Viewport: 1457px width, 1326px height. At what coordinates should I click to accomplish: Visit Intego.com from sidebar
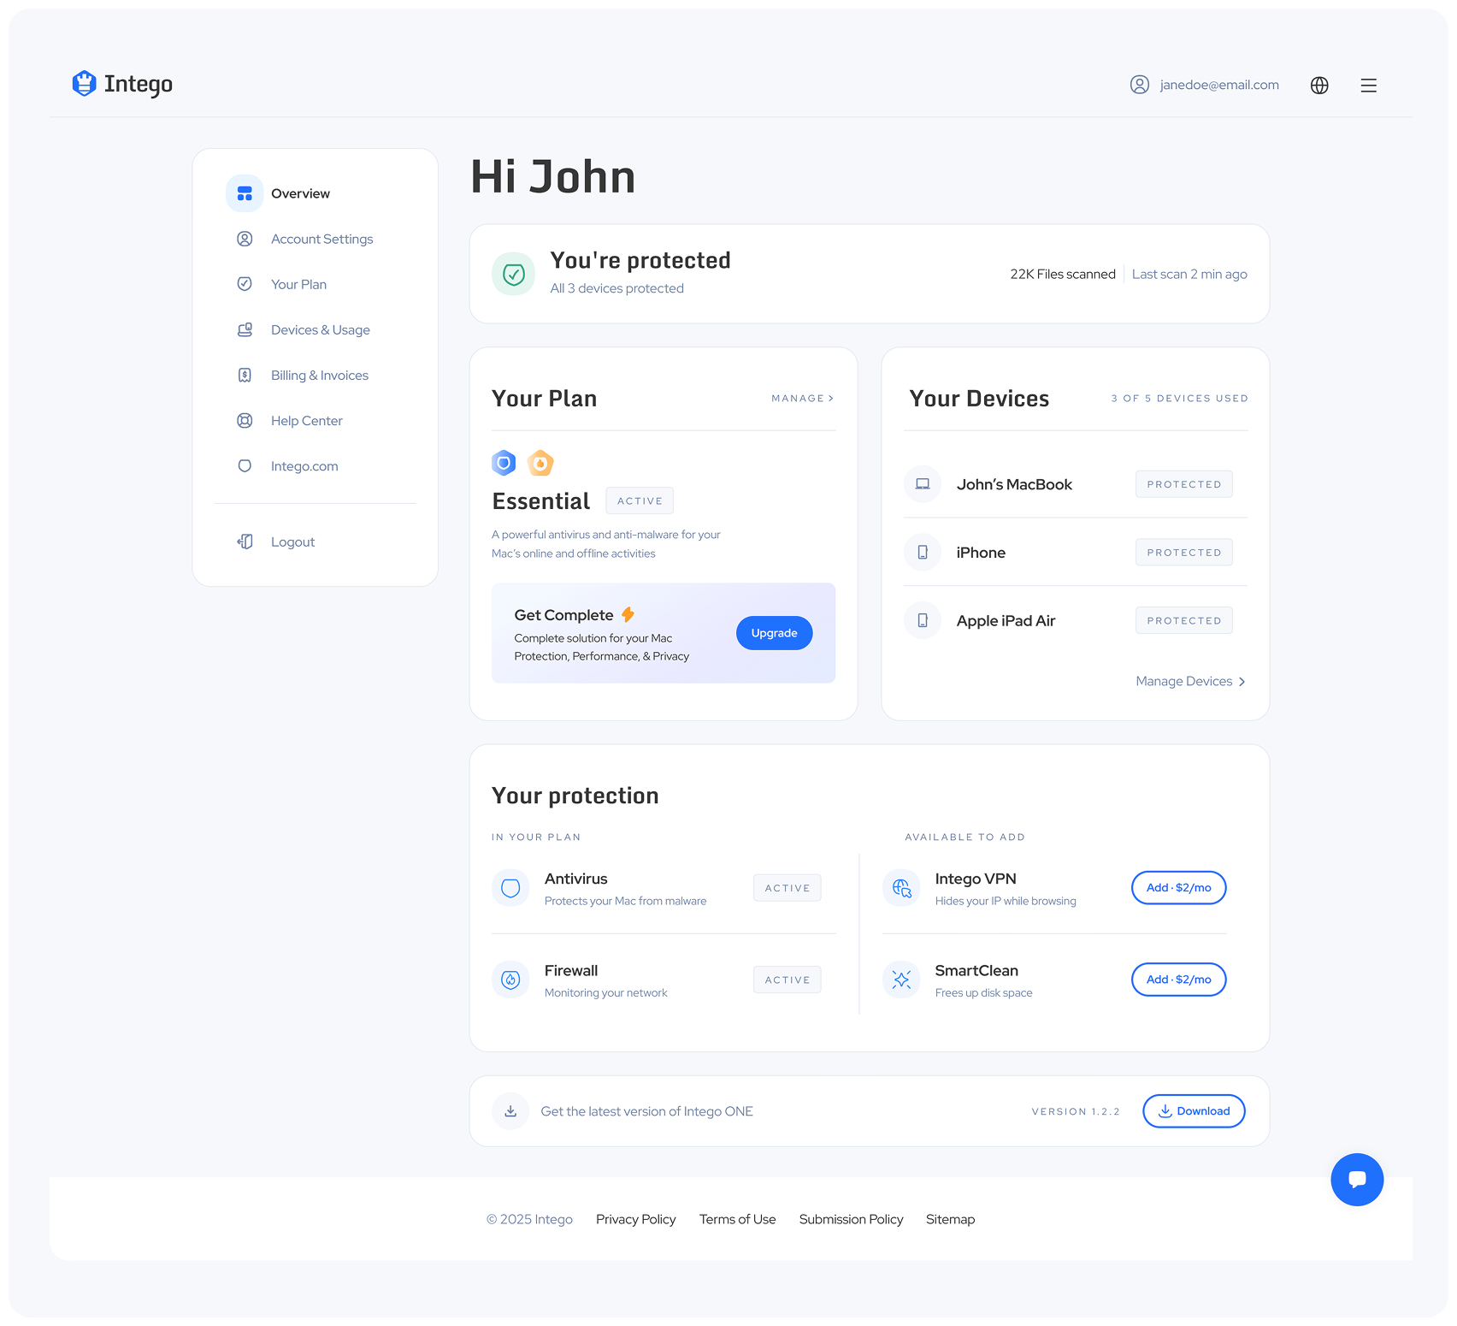click(304, 465)
